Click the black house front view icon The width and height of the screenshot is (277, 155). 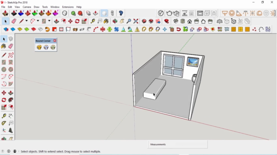(190, 21)
